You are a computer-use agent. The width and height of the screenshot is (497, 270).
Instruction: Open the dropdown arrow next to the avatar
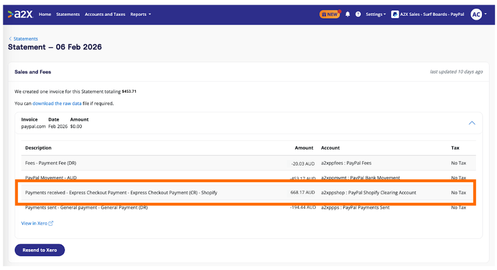pyautogui.click(x=486, y=14)
